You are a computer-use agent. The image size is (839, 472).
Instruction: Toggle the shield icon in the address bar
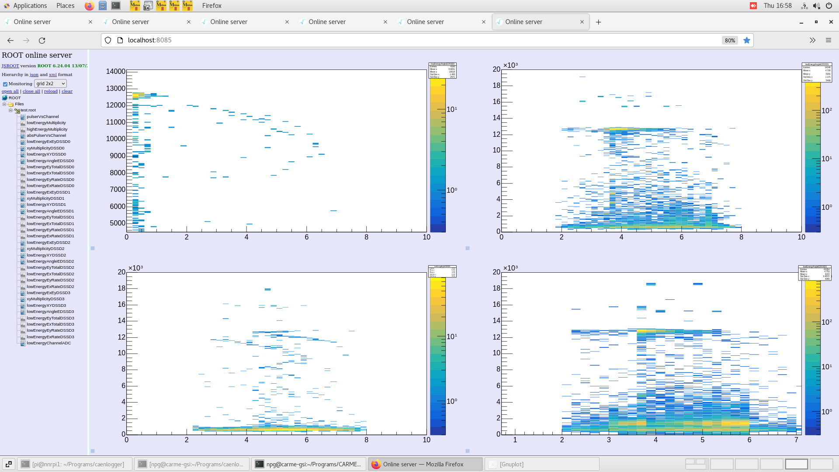tap(107, 40)
